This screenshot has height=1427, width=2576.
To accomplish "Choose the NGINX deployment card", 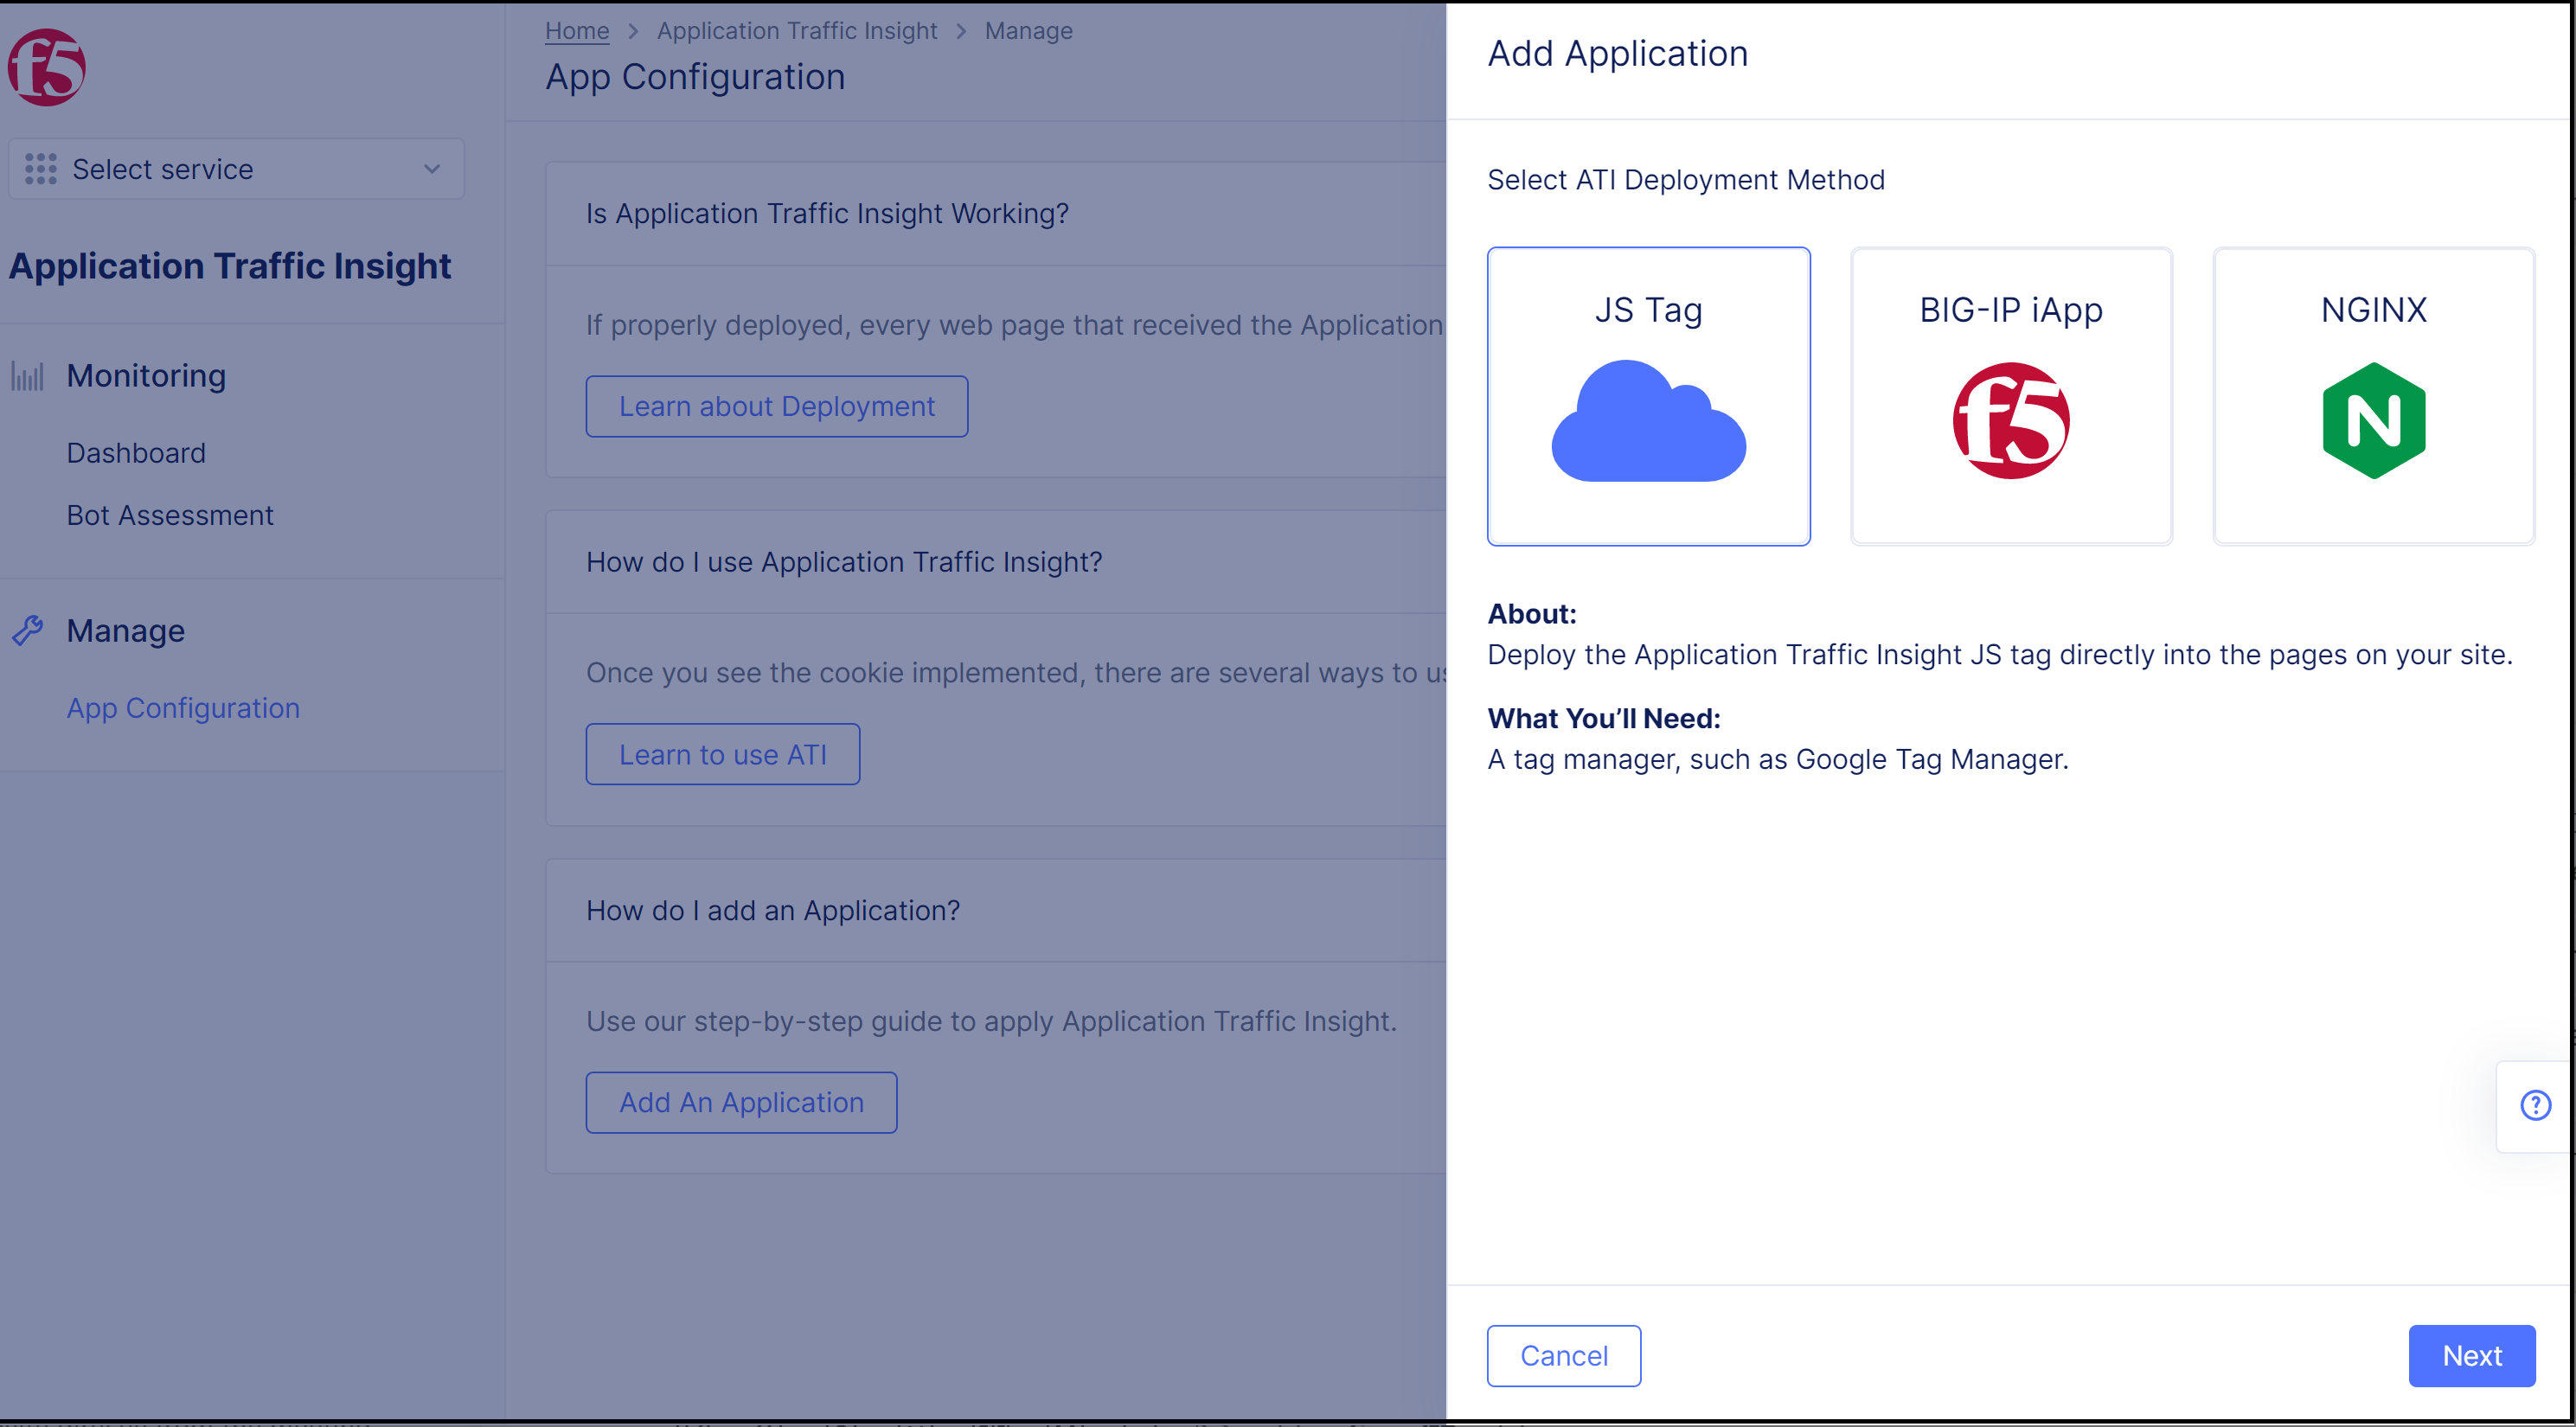I will click(x=2373, y=310).
